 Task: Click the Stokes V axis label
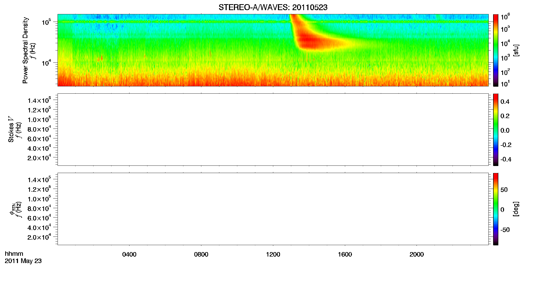click(x=11, y=129)
